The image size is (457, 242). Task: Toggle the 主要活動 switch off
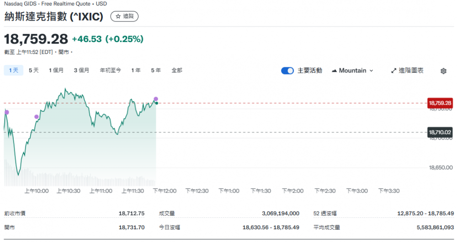[x=287, y=71]
